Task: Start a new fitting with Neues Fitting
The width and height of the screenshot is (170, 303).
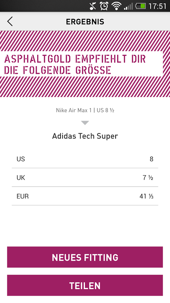Action: pos(85,257)
